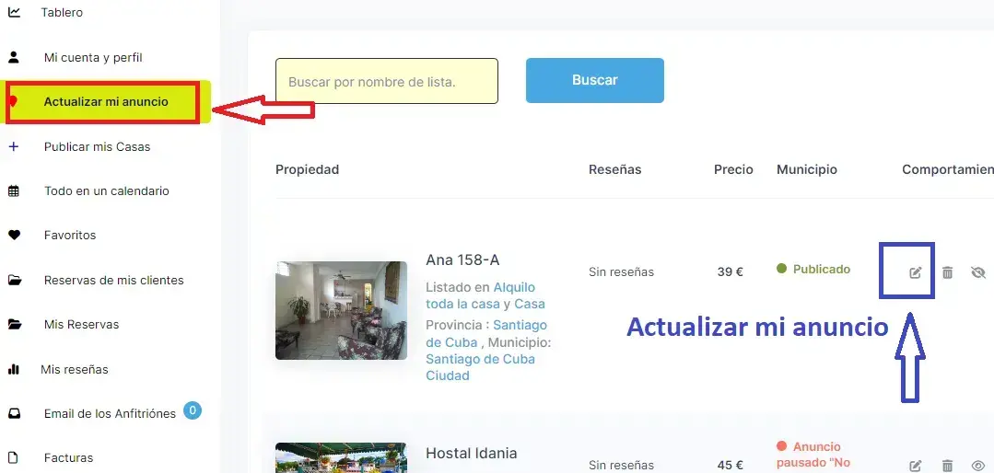The image size is (994, 473).
Task: Click the plus icon beside Publicar mis Casas
Action: 13,146
